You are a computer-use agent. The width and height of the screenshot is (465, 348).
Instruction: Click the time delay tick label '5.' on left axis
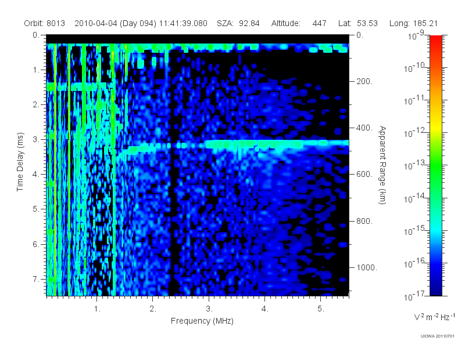click(x=36, y=209)
